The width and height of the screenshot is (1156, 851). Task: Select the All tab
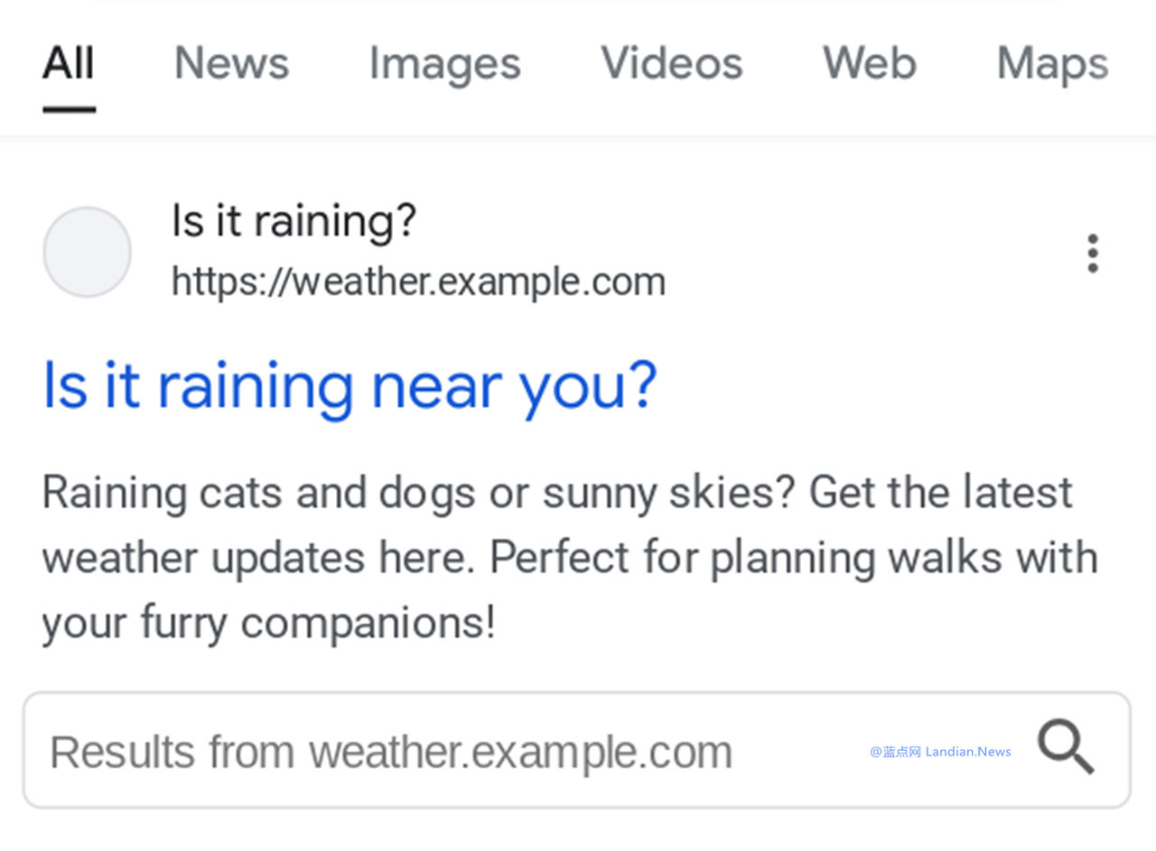pyautogui.click(x=69, y=63)
